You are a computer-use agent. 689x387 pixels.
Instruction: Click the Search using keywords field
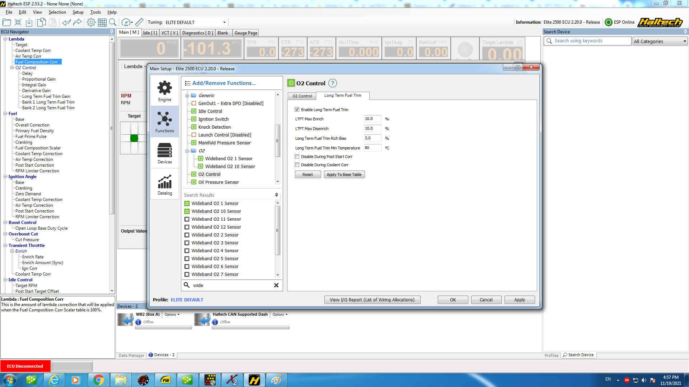click(x=588, y=41)
